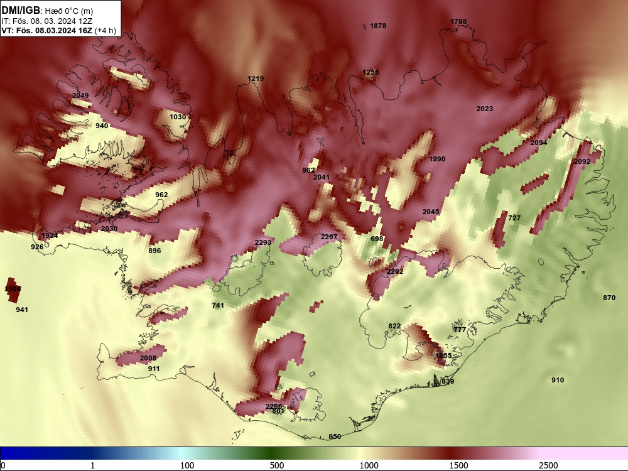
Task: Click the 2293 height label
Action: 263,242
